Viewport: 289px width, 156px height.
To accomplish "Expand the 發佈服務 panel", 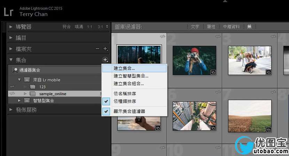I will [11, 110].
